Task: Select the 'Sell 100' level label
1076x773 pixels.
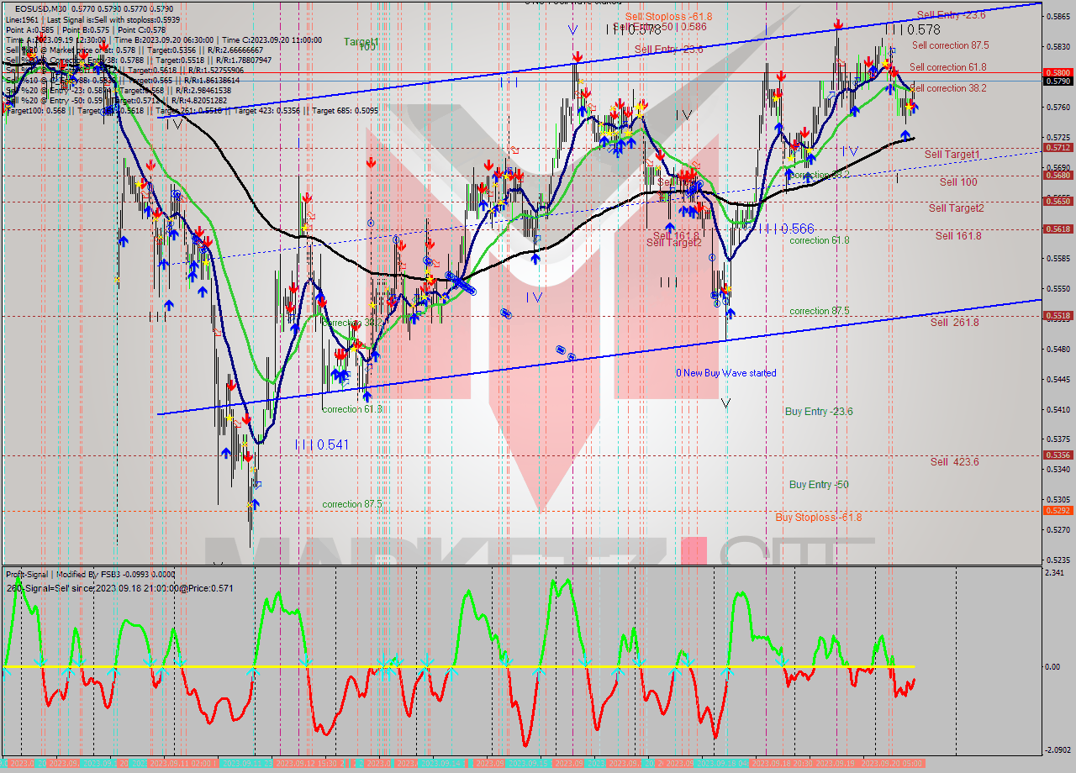Action: [x=958, y=181]
